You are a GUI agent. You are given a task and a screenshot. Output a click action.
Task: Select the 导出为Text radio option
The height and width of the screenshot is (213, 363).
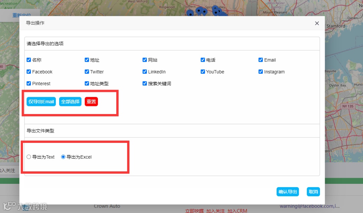(29, 157)
